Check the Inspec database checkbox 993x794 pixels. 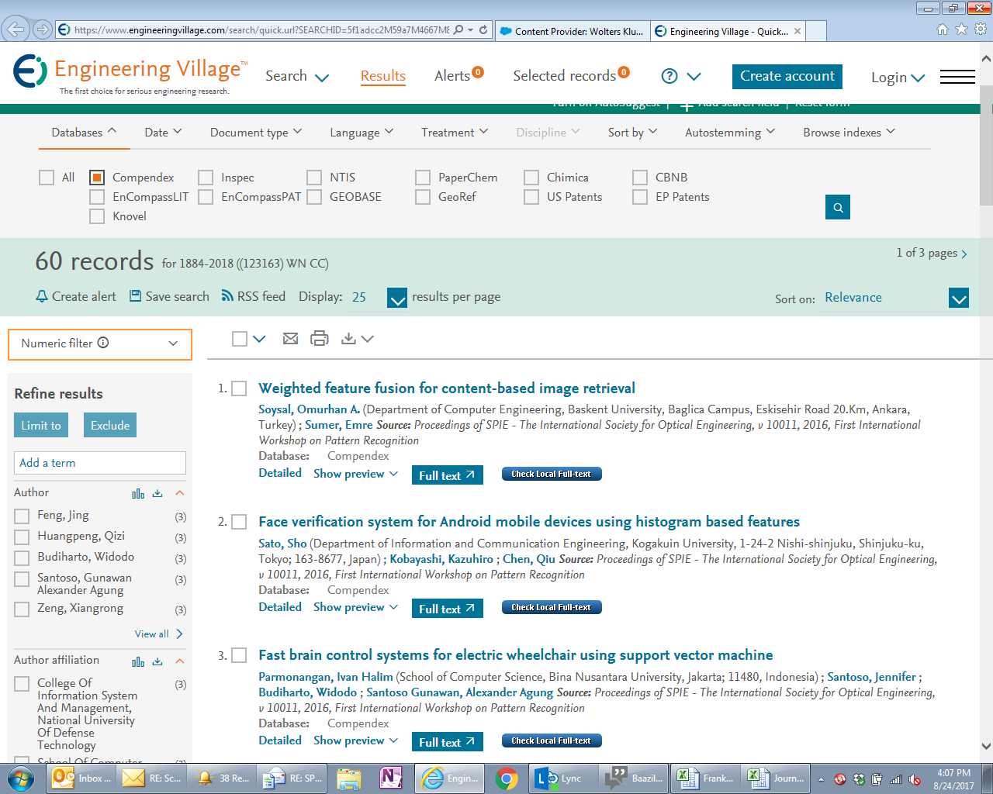point(206,178)
